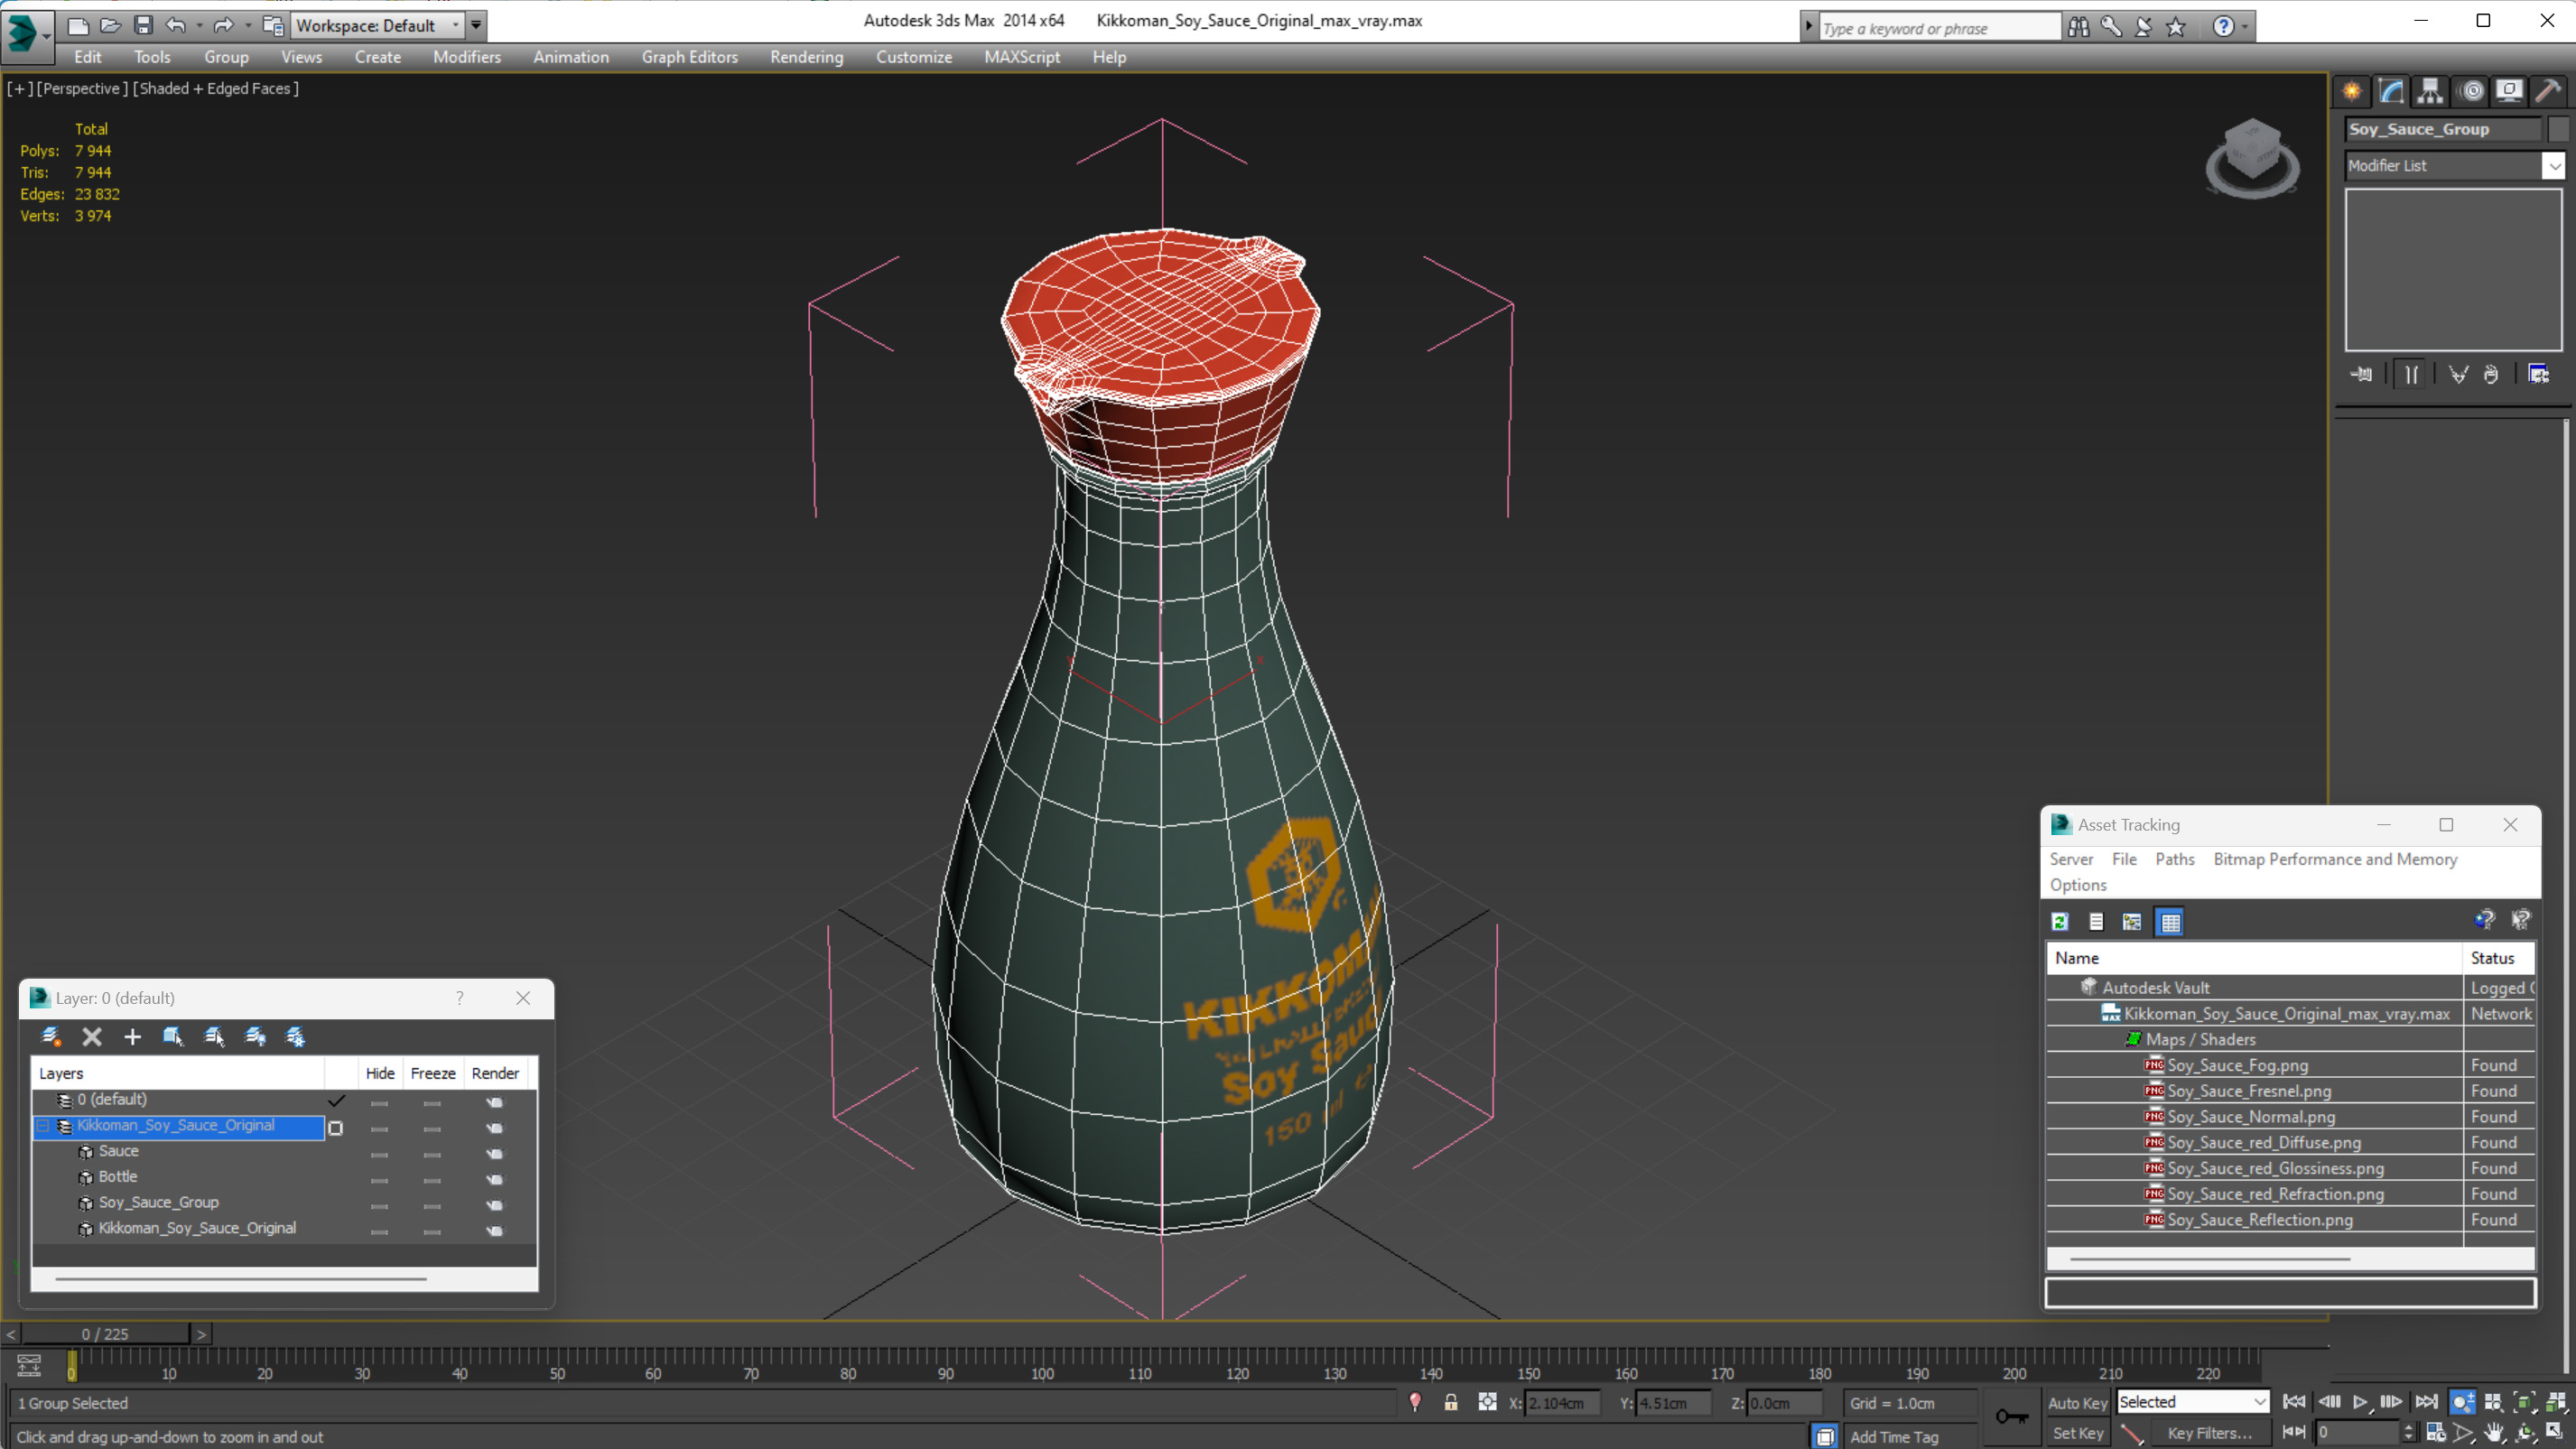The width and height of the screenshot is (2576, 1449).
Task: Click the Open File toolbar icon
Action: click(110, 25)
